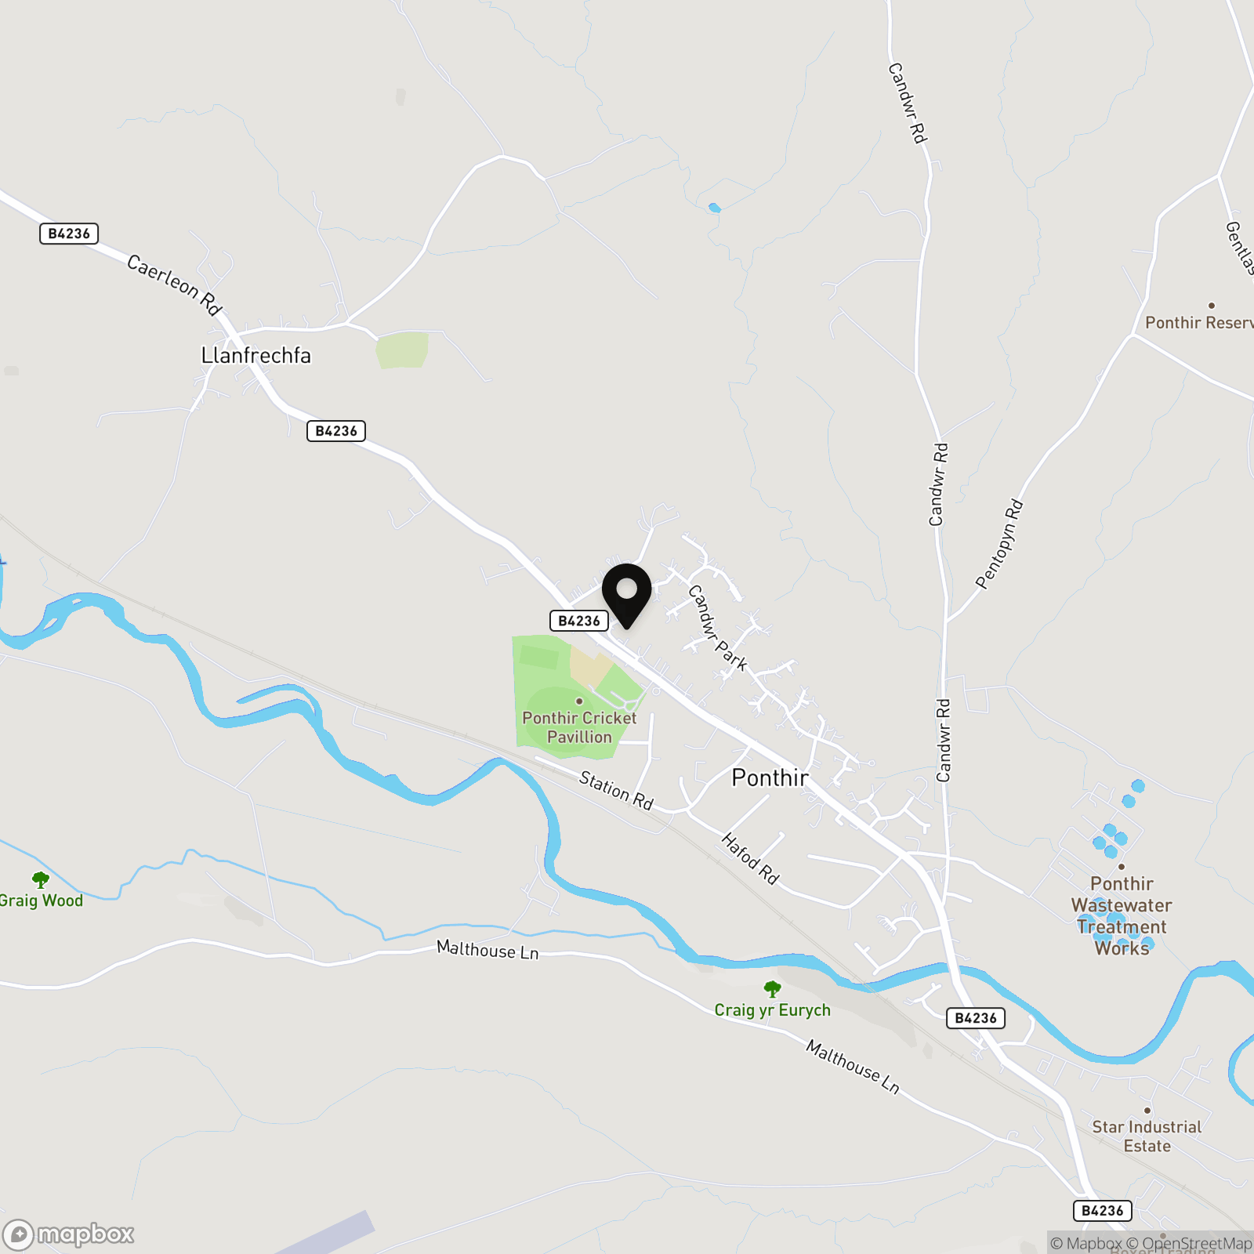Viewport: 1254px width, 1254px height.
Task: Open the OpenStreetMap attribution link
Action: pyautogui.click(x=1189, y=1244)
